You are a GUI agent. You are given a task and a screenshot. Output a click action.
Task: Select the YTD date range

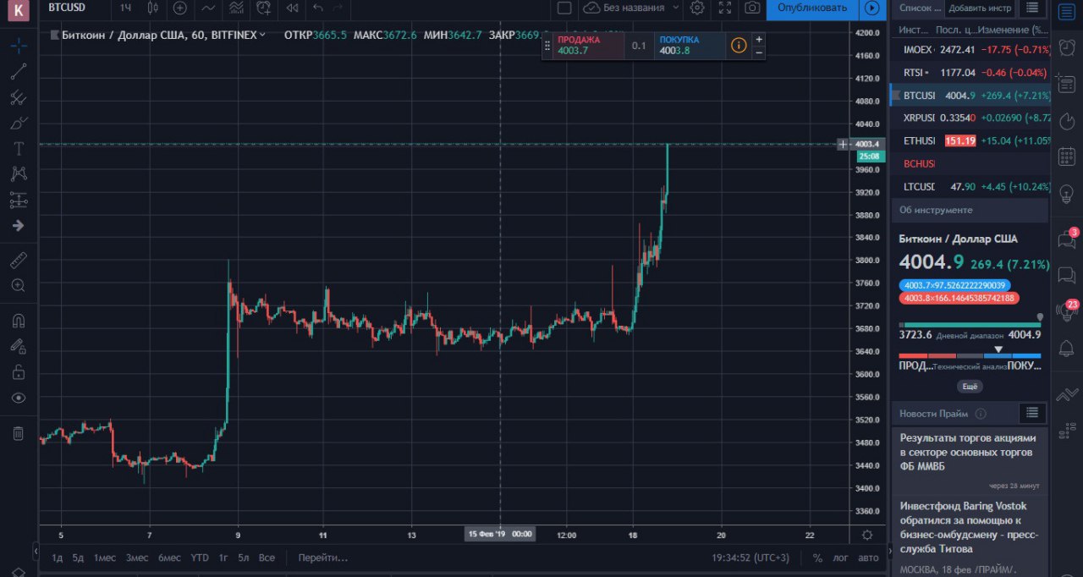coord(200,558)
